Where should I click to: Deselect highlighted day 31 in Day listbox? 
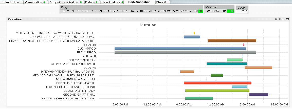200,11
